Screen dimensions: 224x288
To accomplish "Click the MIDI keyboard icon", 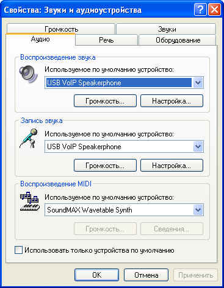I will click(x=29, y=202).
